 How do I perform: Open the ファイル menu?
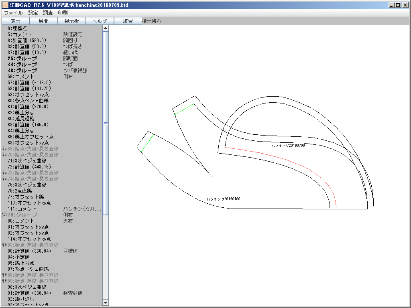point(13,12)
